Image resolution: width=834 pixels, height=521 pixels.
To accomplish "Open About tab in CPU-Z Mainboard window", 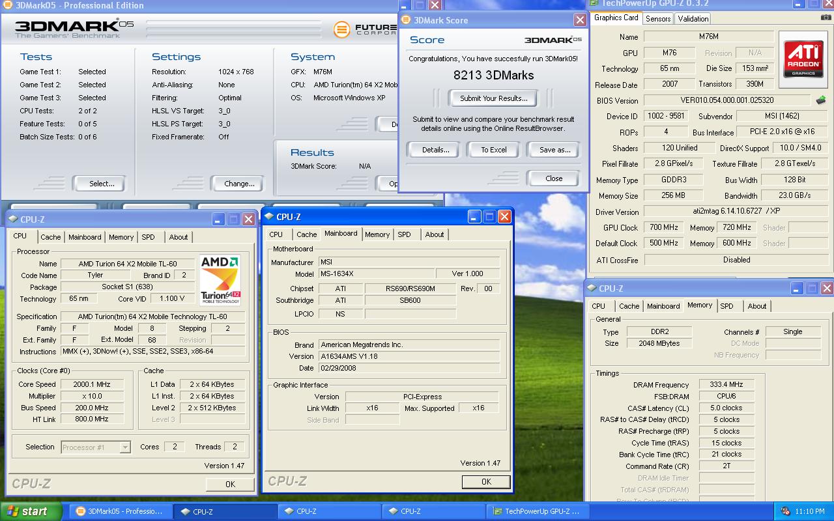I will click(435, 234).
